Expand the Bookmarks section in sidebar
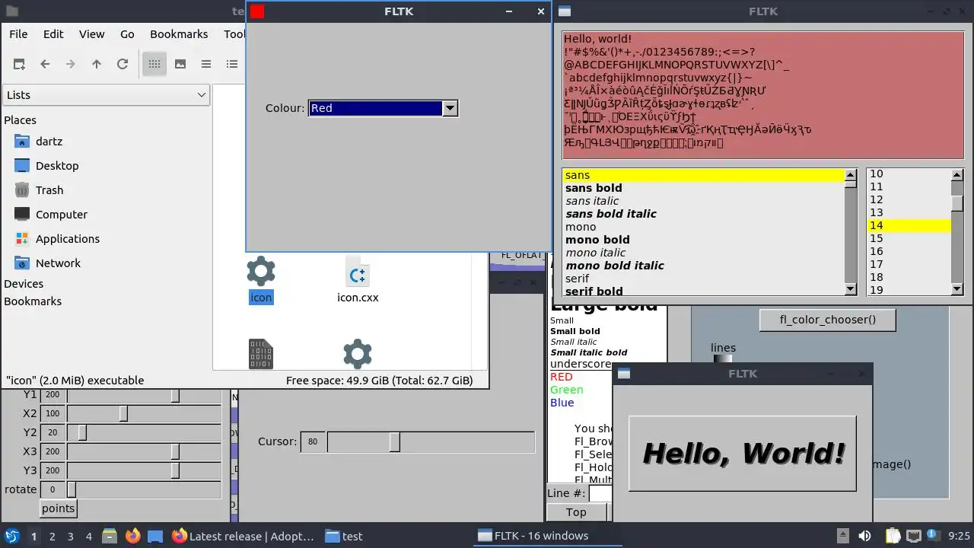The image size is (974, 548). tap(33, 301)
